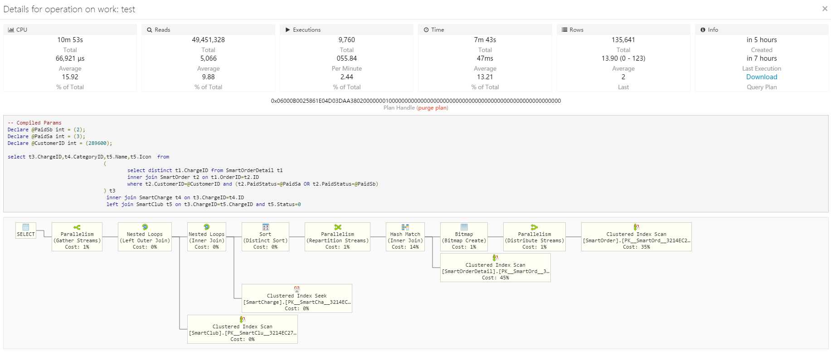The height and width of the screenshot is (360, 831).
Task: Click the Executions play icon
Action: coord(287,29)
